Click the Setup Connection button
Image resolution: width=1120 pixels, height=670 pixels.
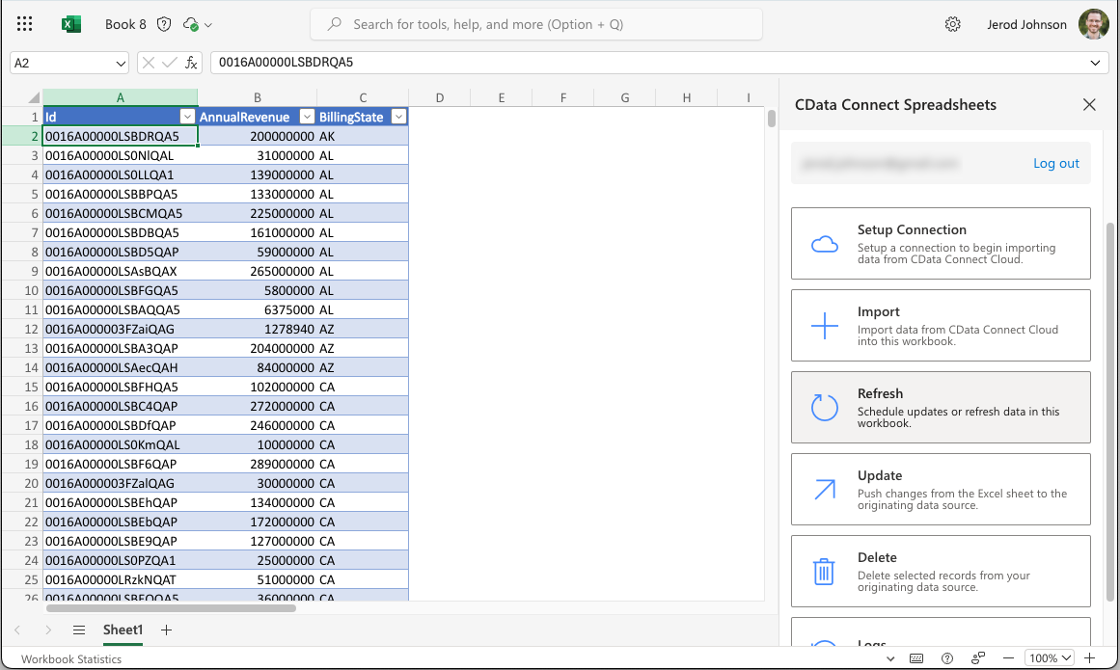941,244
